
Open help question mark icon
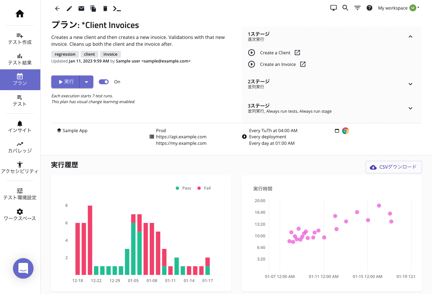point(369,8)
